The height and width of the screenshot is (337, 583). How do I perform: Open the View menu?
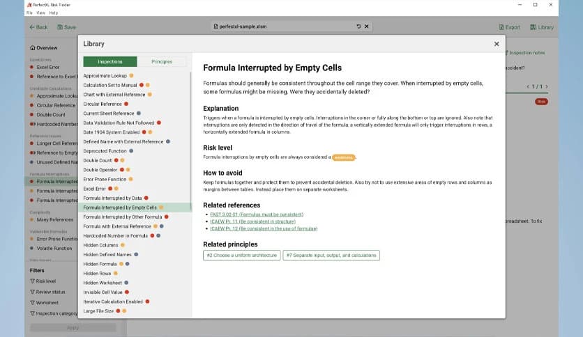pos(40,13)
